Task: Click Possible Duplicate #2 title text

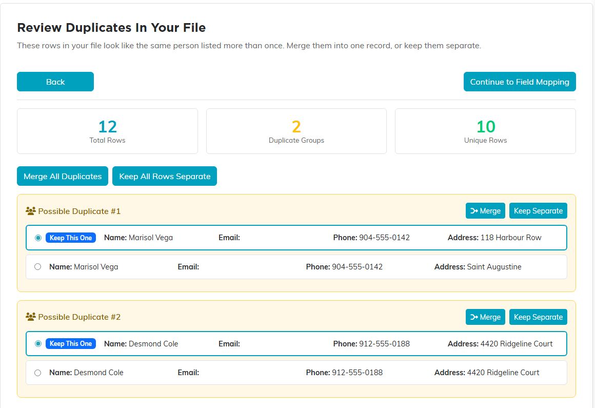Action: (x=80, y=317)
